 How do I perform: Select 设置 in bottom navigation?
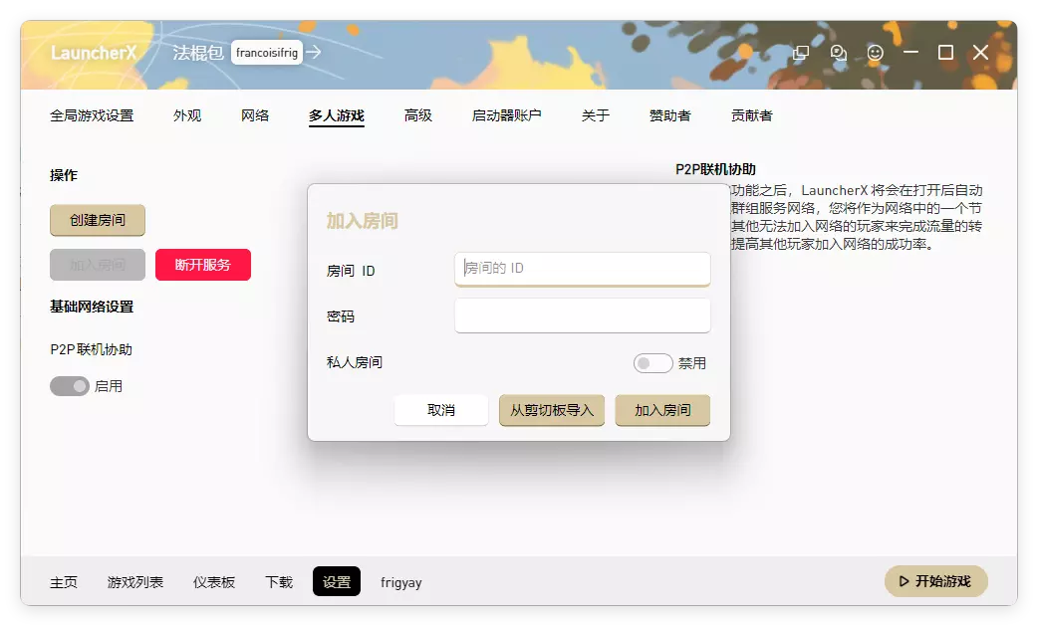(337, 581)
